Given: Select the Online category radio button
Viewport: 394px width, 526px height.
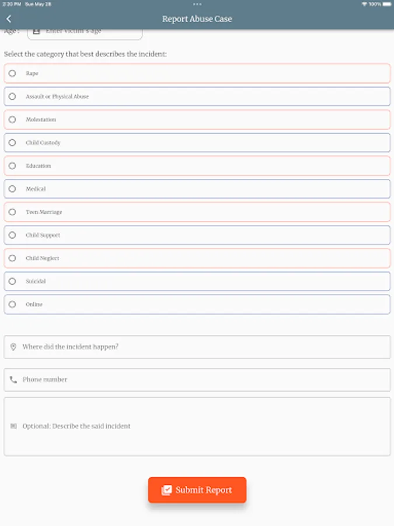Looking at the screenshot, I should 12,304.
